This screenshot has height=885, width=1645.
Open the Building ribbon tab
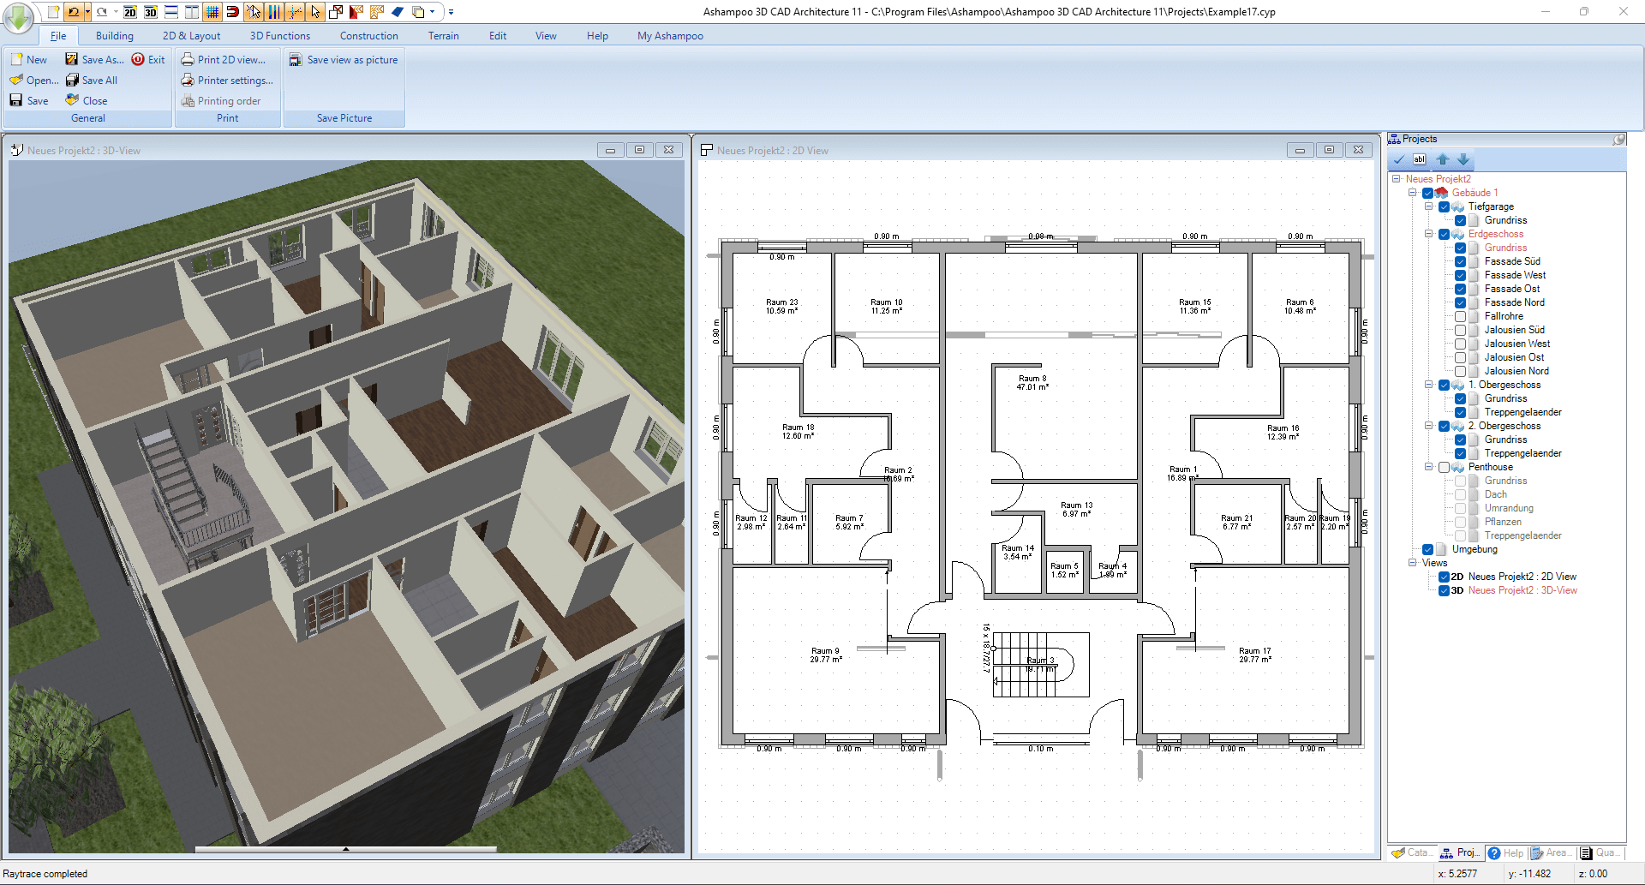(x=115, y=35)
